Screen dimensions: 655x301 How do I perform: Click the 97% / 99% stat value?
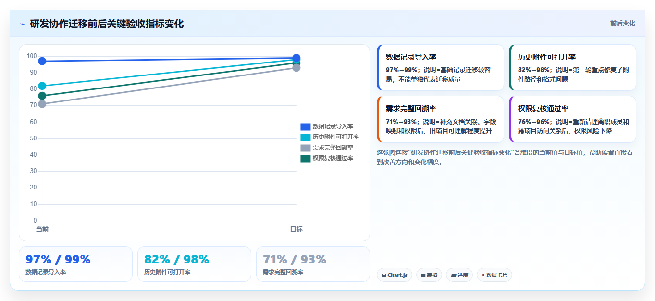(x=58, y=259)
